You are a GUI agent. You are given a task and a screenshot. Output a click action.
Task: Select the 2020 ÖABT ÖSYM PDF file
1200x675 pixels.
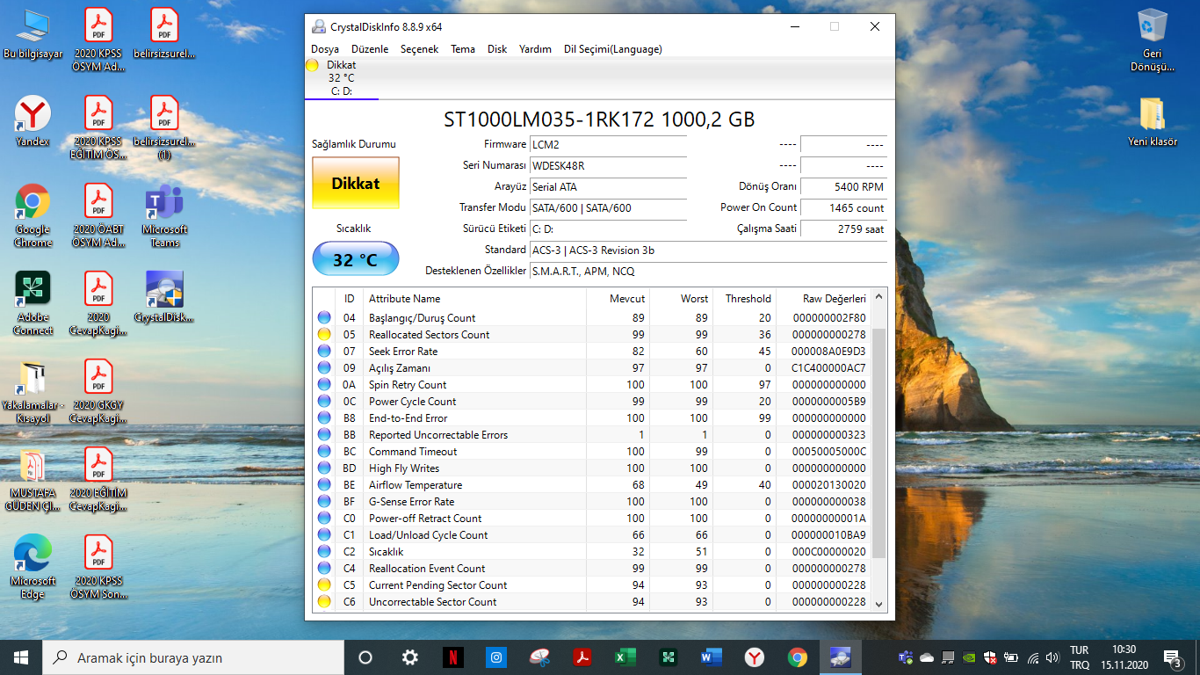pos(98,216)
